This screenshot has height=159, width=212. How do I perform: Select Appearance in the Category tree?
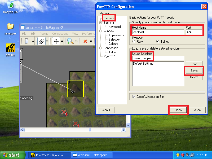(x=116, y=35)
